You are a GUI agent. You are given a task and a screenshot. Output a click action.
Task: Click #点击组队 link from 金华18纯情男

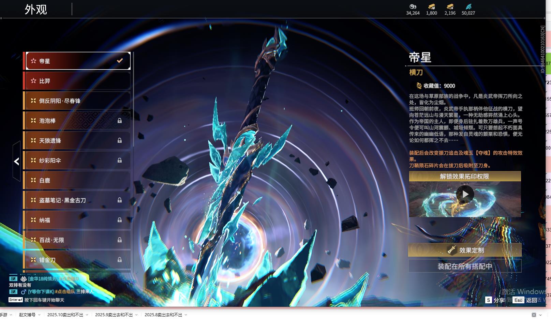tap(69, 279)
